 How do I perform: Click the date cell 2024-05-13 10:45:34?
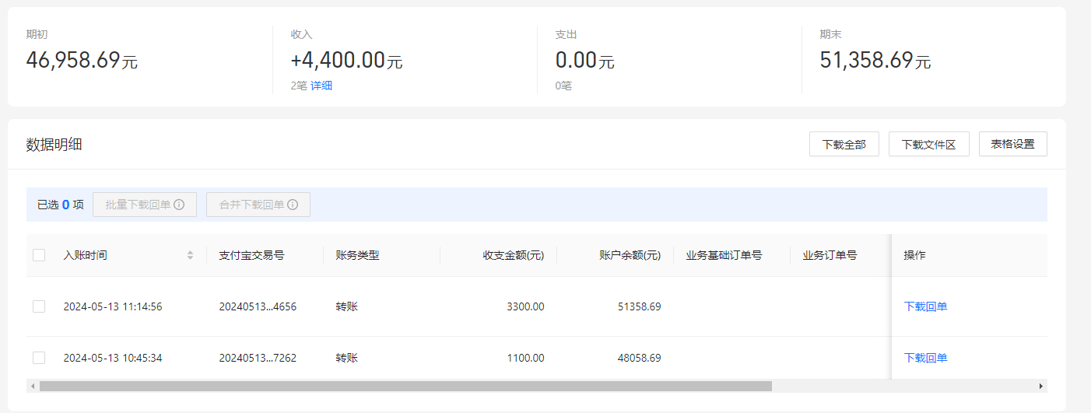(x=113, y=358)
